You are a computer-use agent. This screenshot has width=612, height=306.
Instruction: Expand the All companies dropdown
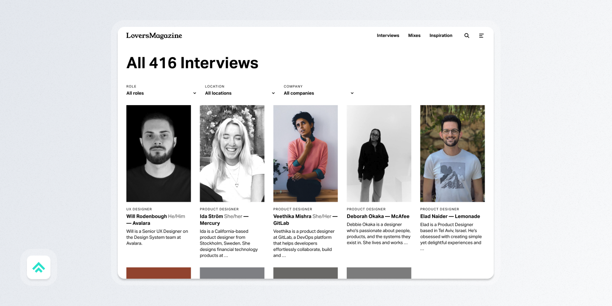coord(319,93)
